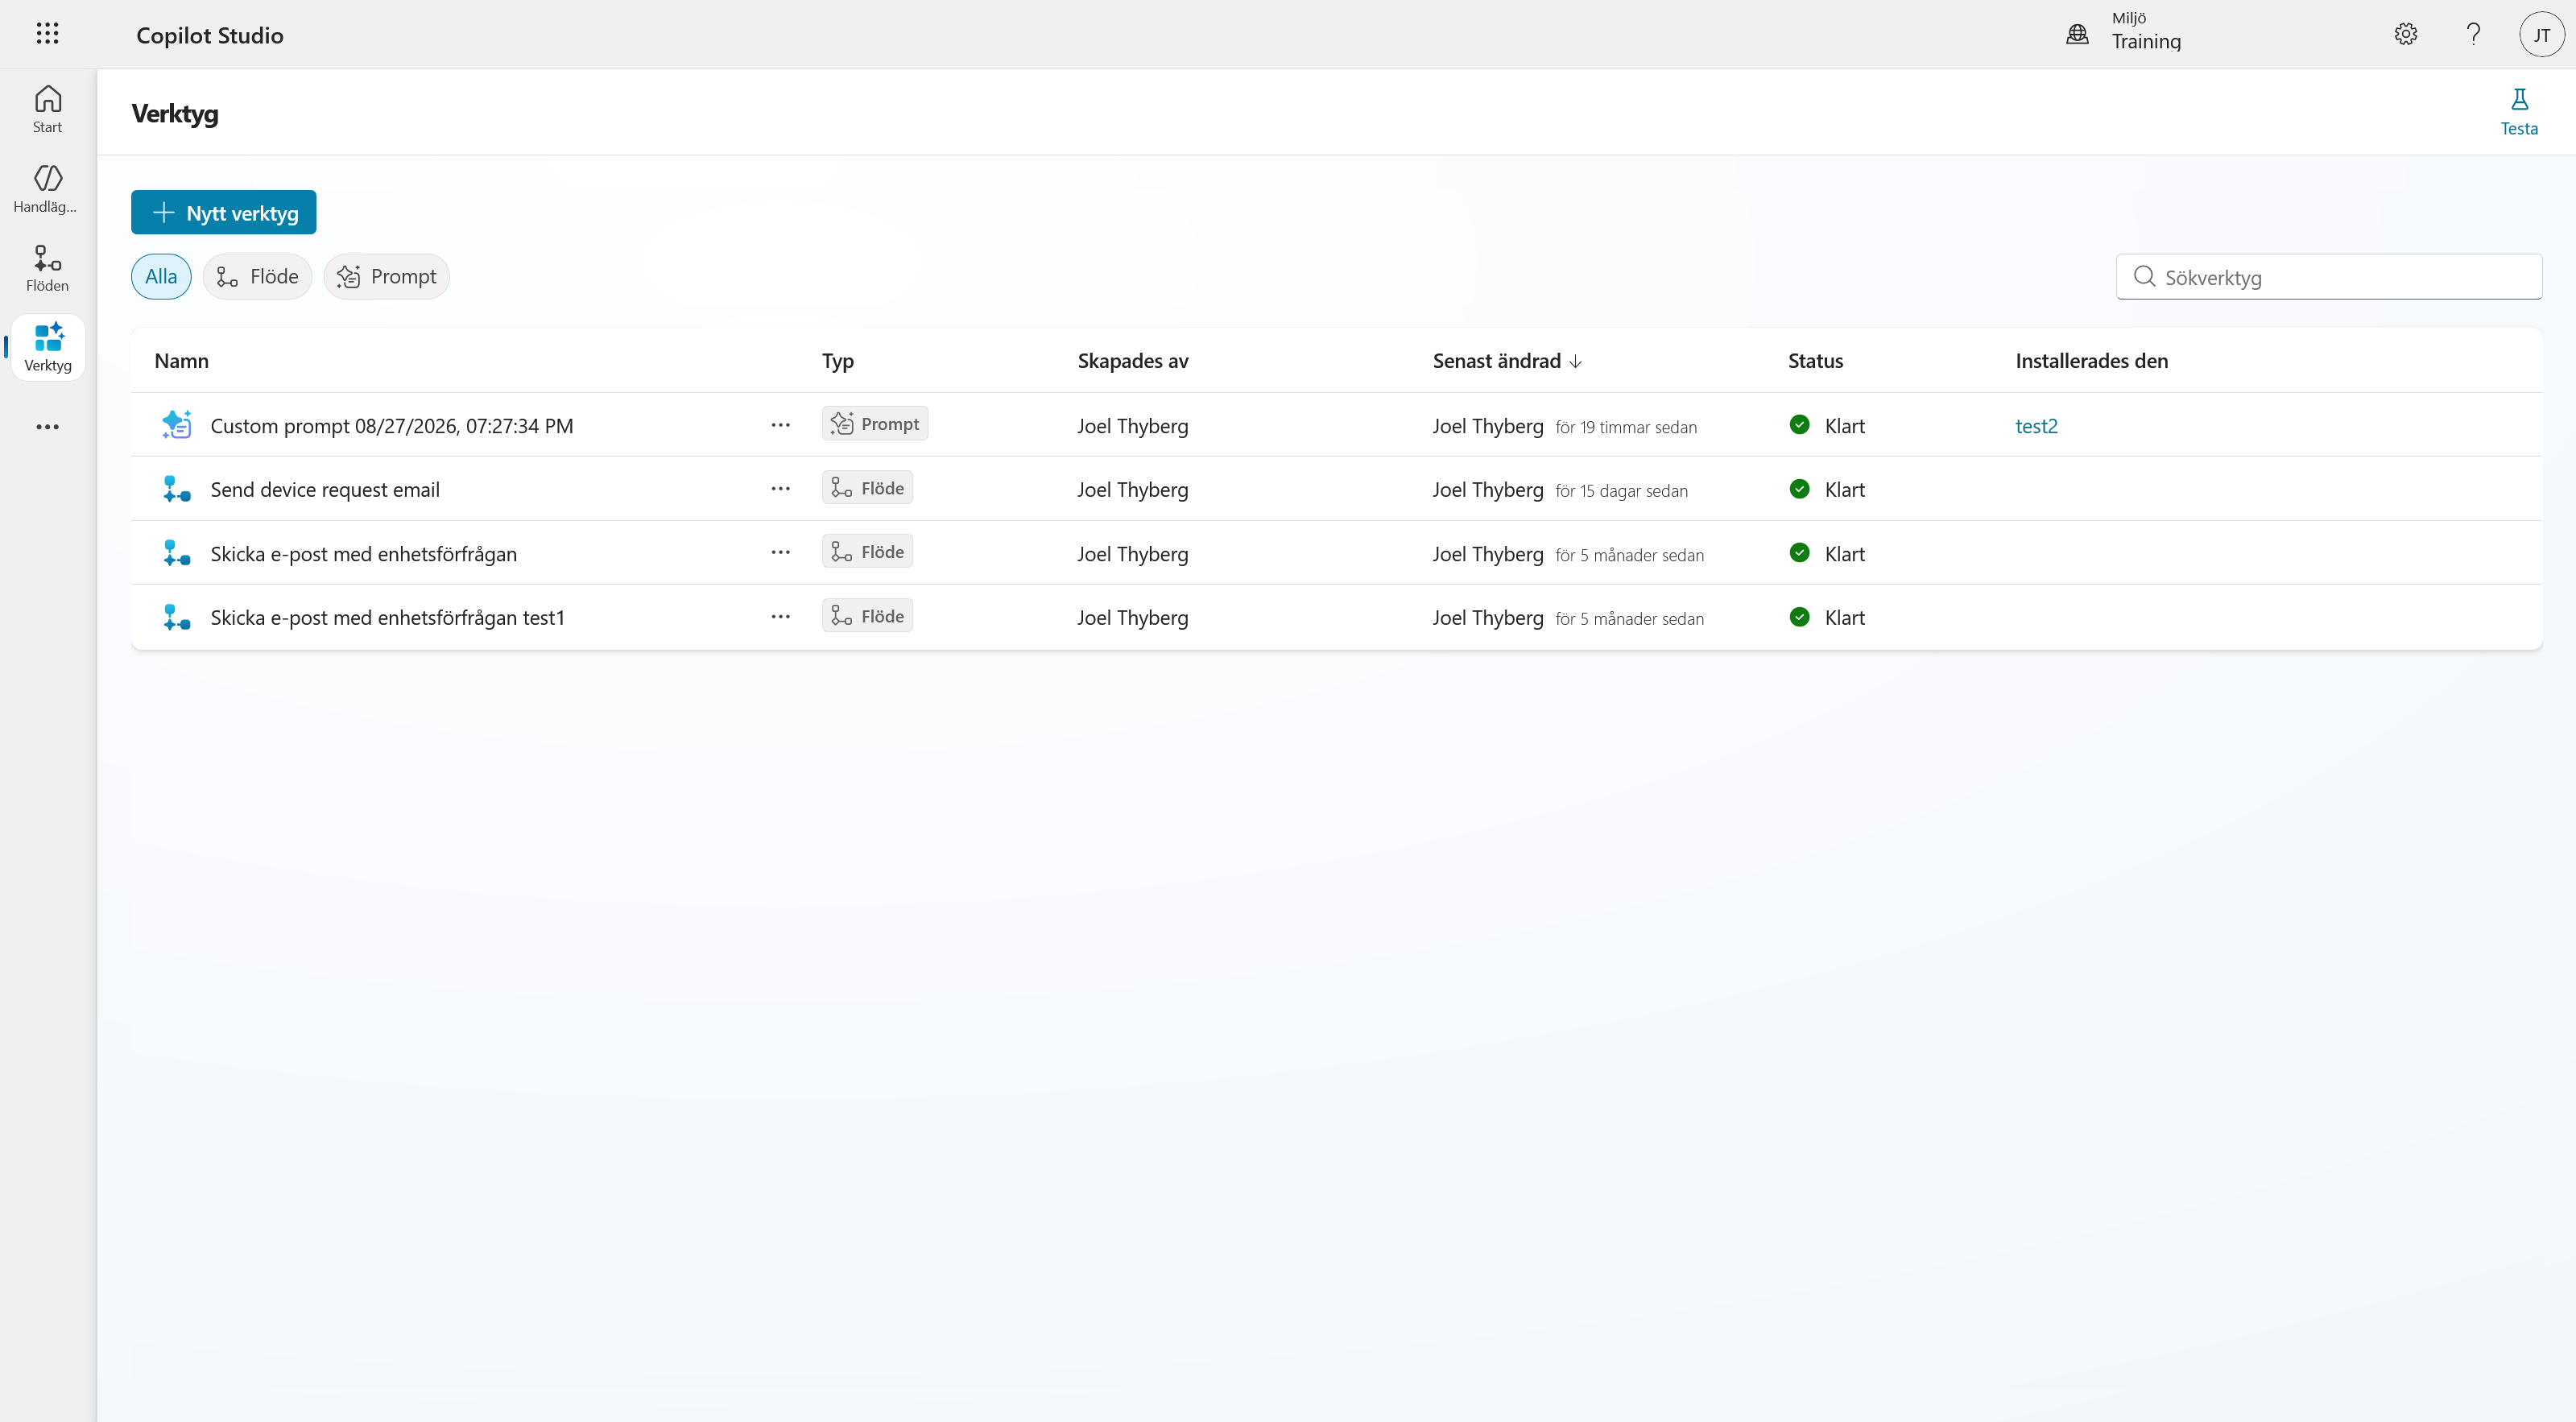Open Custom prompt 08/27/2026 tool
Image resolution: width=2576 pixels, height=1422 pixels.
[392, 425]
